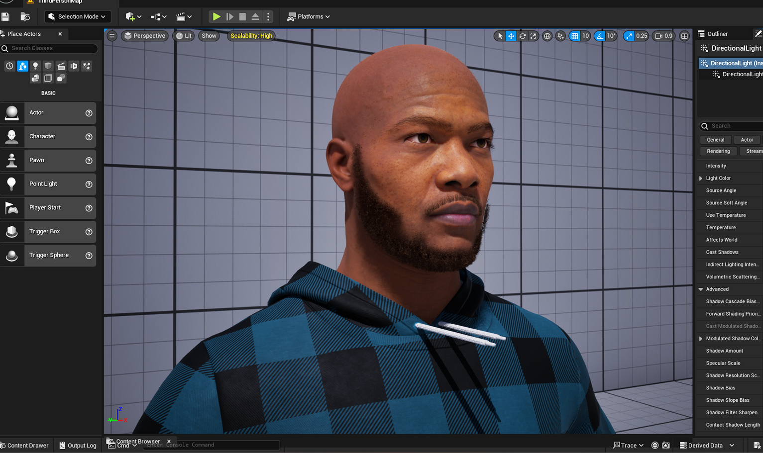The width and height of the screenshot is (763, 453).
Task: Click the frame-advance skip button
Action: pos(229,16)
